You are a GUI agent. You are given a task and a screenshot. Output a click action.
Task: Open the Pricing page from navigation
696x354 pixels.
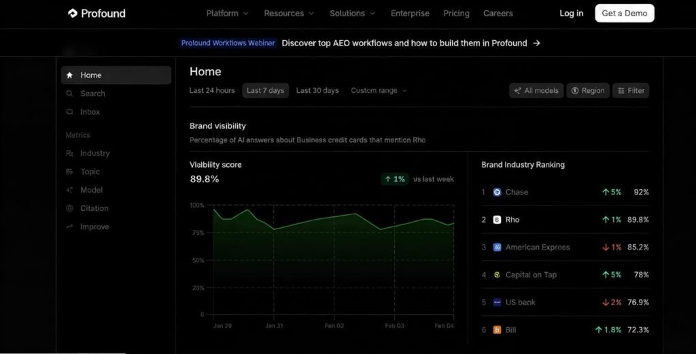tap(456, 14)
